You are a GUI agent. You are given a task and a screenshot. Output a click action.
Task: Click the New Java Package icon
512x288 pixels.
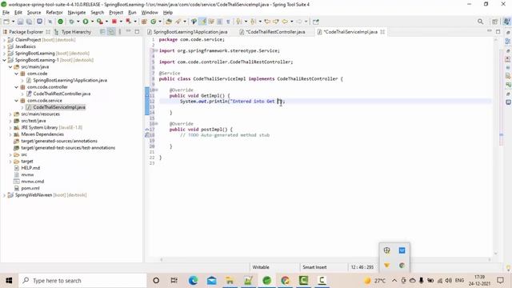pyautogui.click(x=144, y=22)
